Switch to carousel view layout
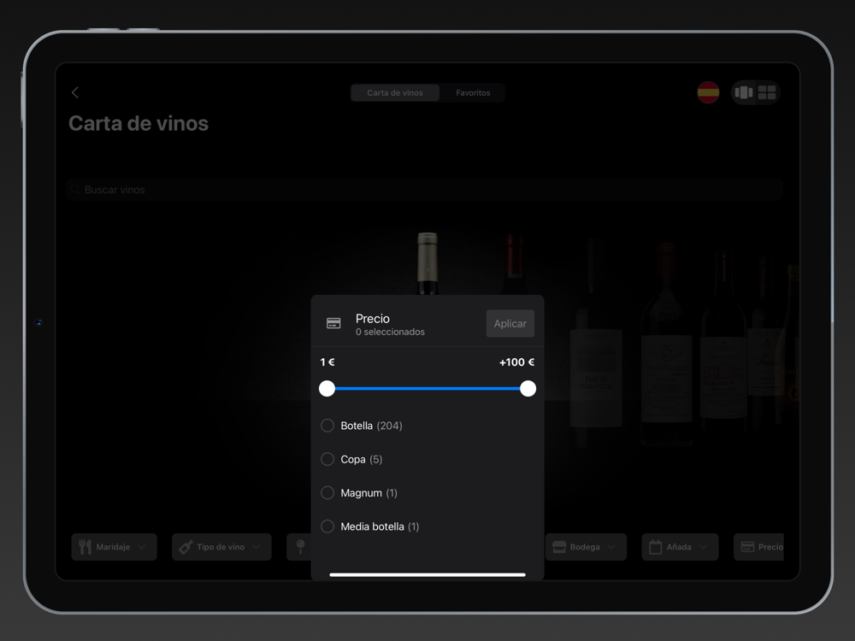Viewport: 855px width, 641px height. point(743,92)
